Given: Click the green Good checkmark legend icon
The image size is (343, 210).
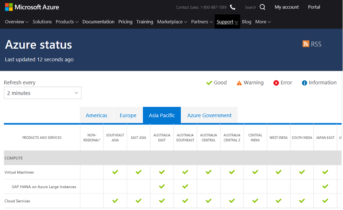Looking at the screenshot, I should tap(209, 83).
